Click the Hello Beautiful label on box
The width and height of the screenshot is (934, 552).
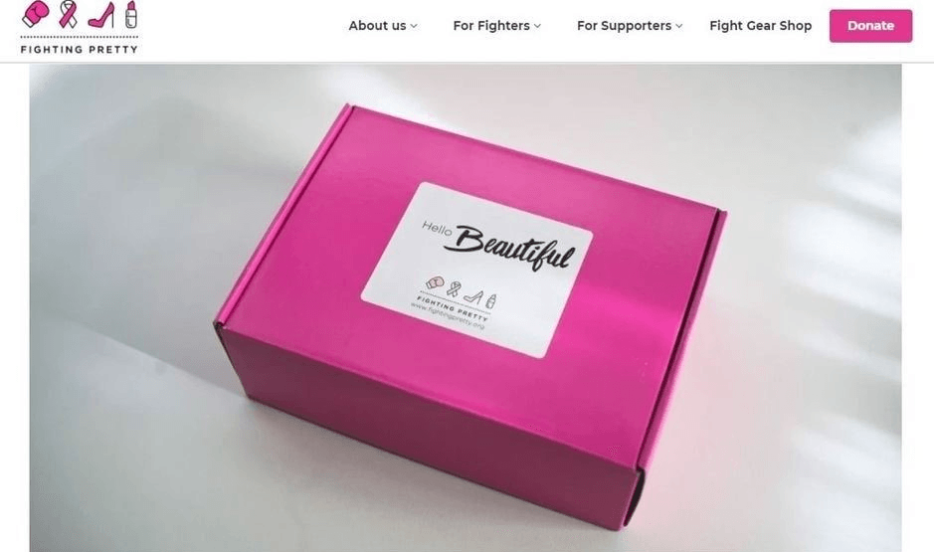coord(499,246)
